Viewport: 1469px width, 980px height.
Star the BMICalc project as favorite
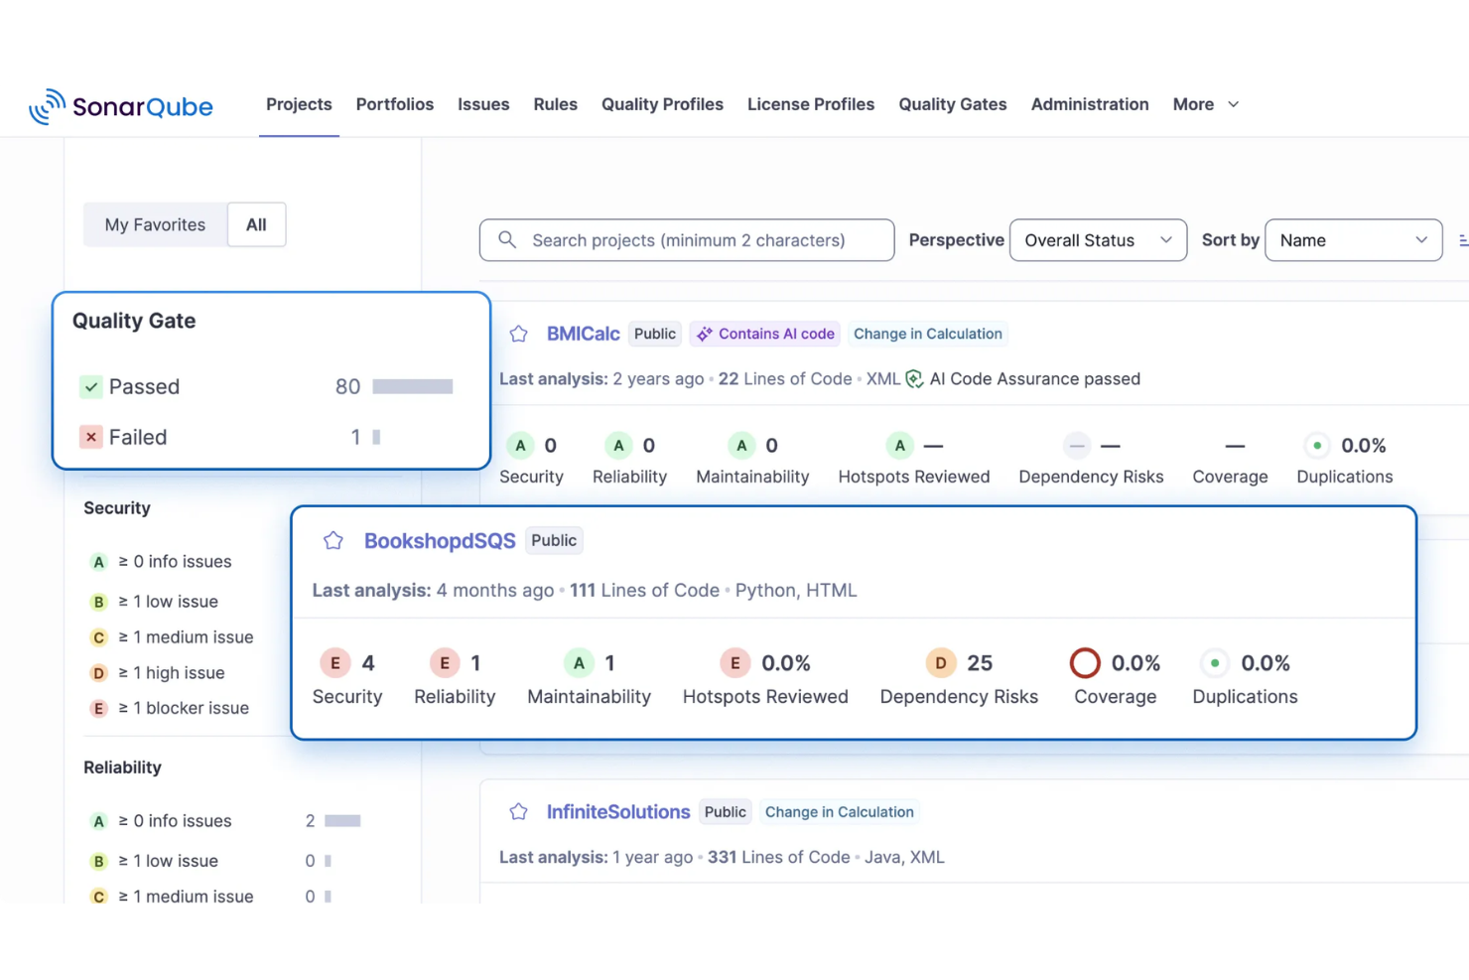point(518,334)
